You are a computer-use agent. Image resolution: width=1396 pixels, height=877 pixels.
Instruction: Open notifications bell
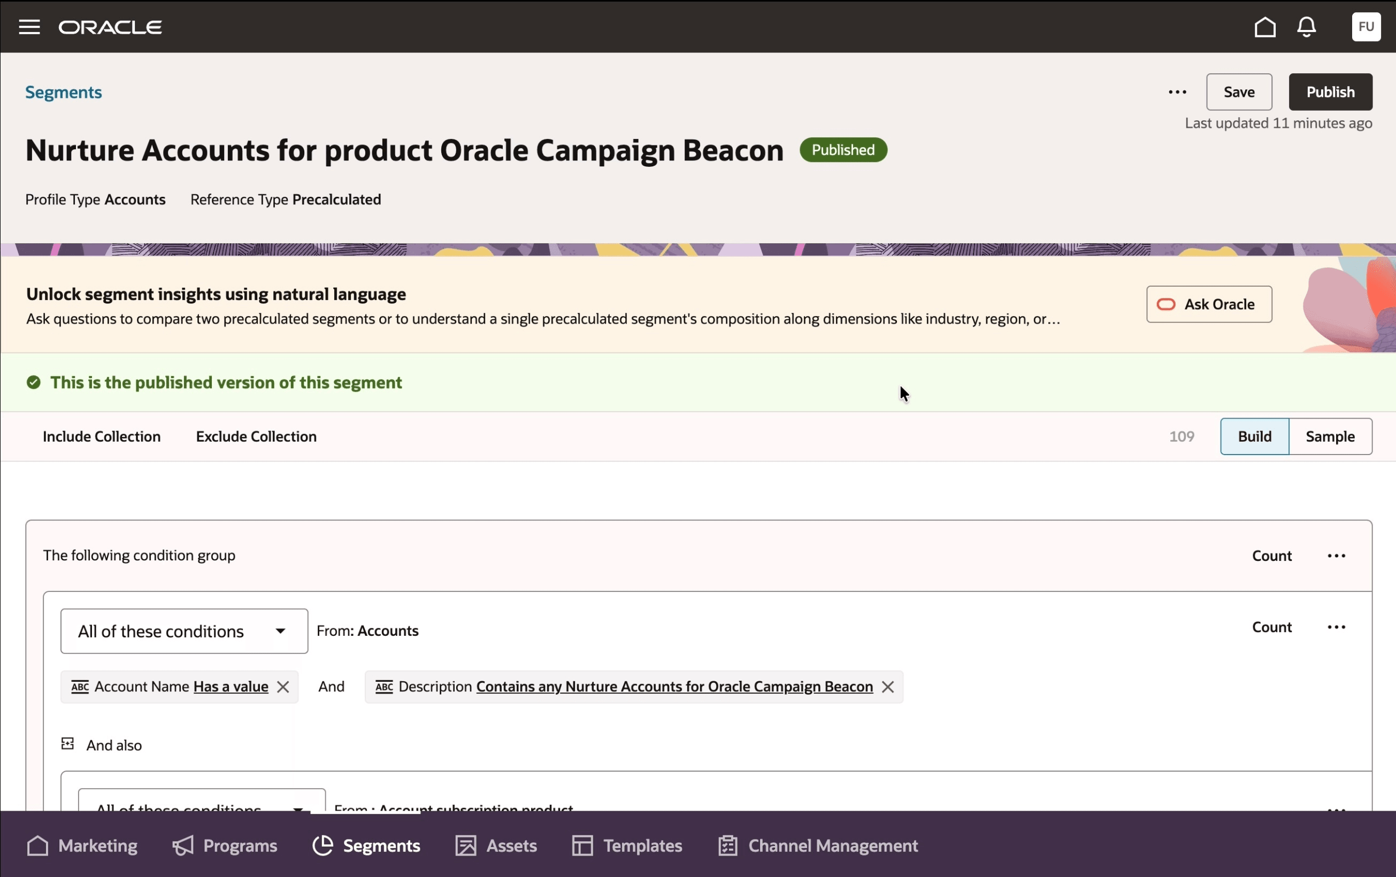point(1307,27)
